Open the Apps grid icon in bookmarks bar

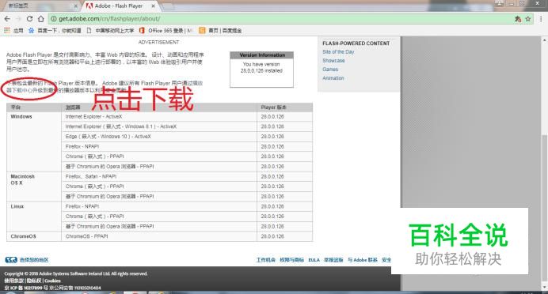[x=6, y=30]
